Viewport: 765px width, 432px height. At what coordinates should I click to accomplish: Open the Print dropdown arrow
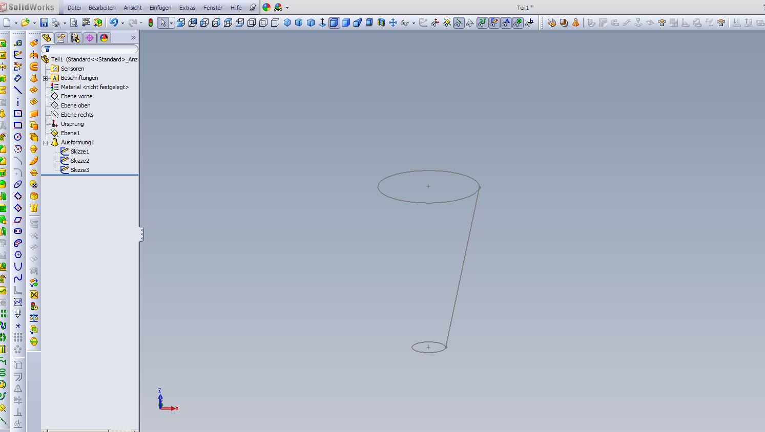tap(65, 23)
